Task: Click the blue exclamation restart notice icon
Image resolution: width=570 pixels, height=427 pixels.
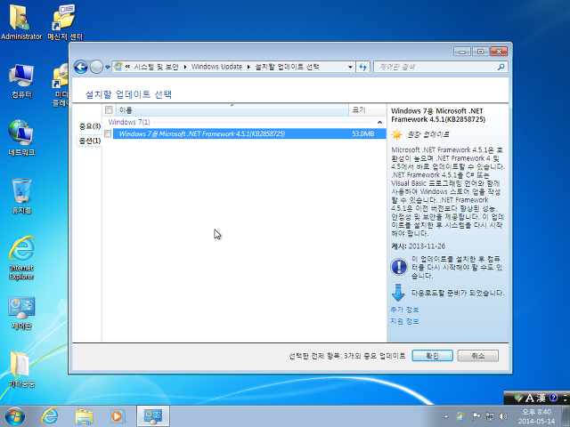Action: click(399, 267)
